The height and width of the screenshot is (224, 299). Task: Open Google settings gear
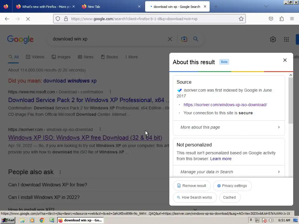click(273, 39)
